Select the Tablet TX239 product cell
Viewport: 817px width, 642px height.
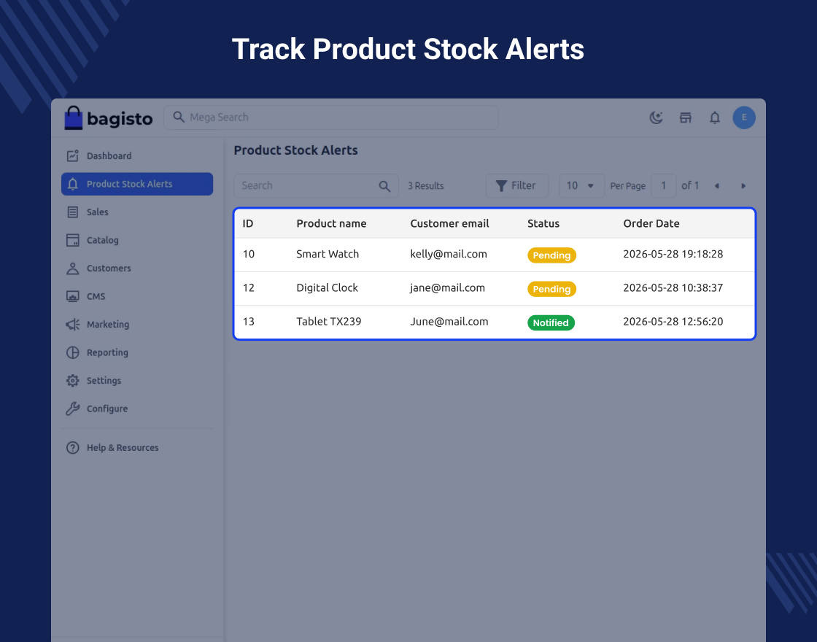coord(329,322)
